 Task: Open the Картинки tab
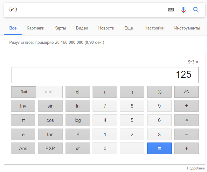[x=35, y=28]
